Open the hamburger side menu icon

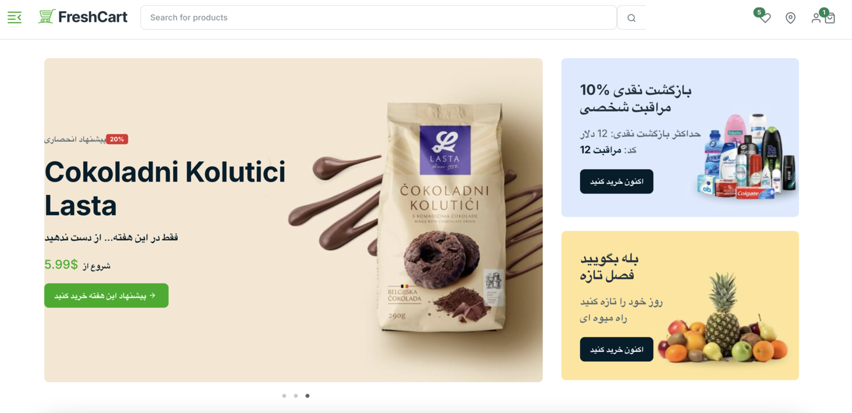tap(15, 17)
